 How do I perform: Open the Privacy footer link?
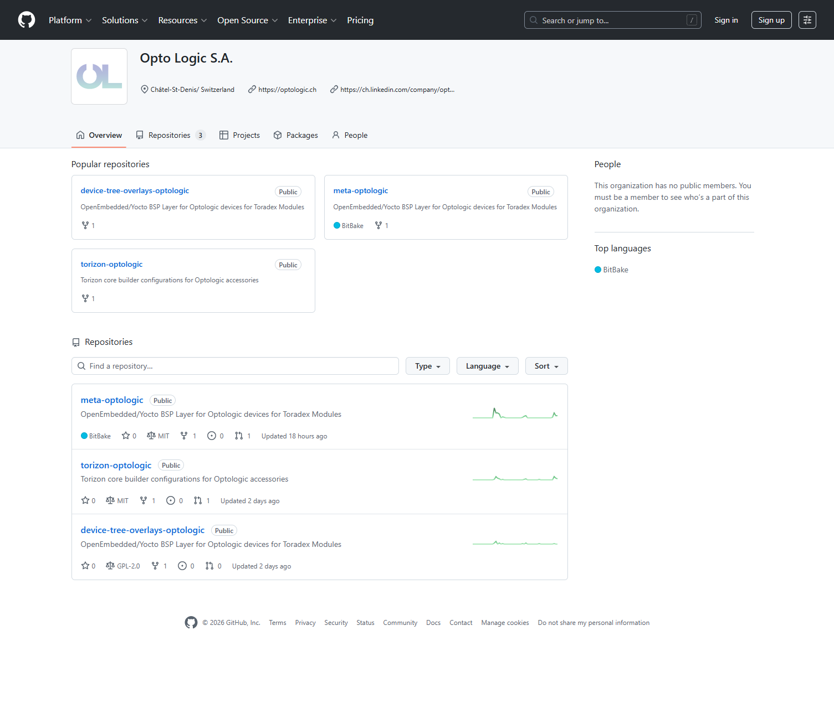(305, 623)
